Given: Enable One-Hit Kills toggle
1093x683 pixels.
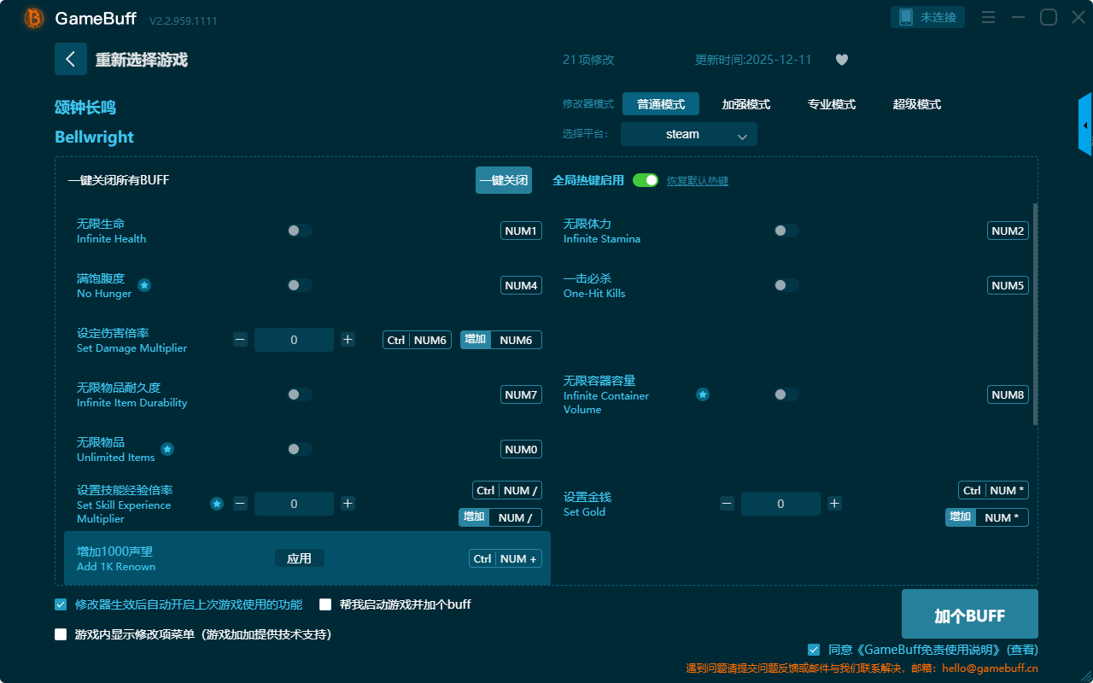Looking at the screenshot, I should pos(786,285).
